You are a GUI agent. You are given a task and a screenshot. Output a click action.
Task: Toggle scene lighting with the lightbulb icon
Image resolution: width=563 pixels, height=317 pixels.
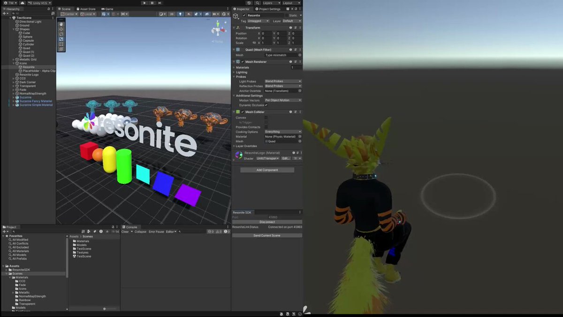(180, 14)
